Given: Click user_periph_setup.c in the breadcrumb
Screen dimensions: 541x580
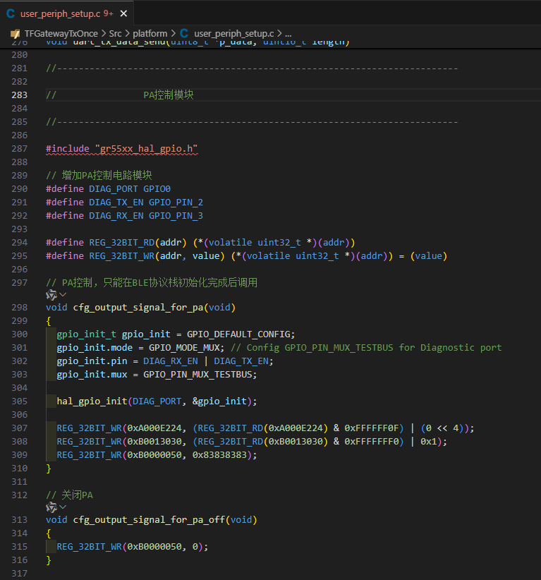Looking at the screenshot, I should [233, 33].
